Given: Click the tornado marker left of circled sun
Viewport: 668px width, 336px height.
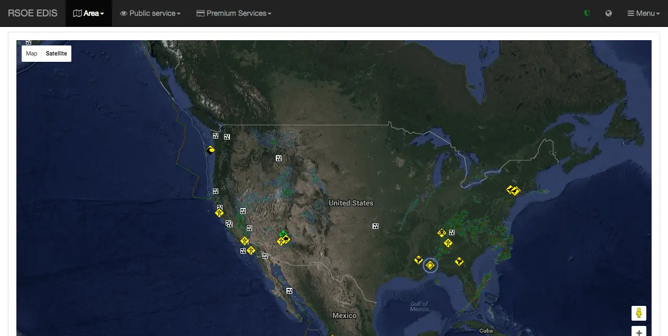Looking at the screenshot, I should click(418, 260).
